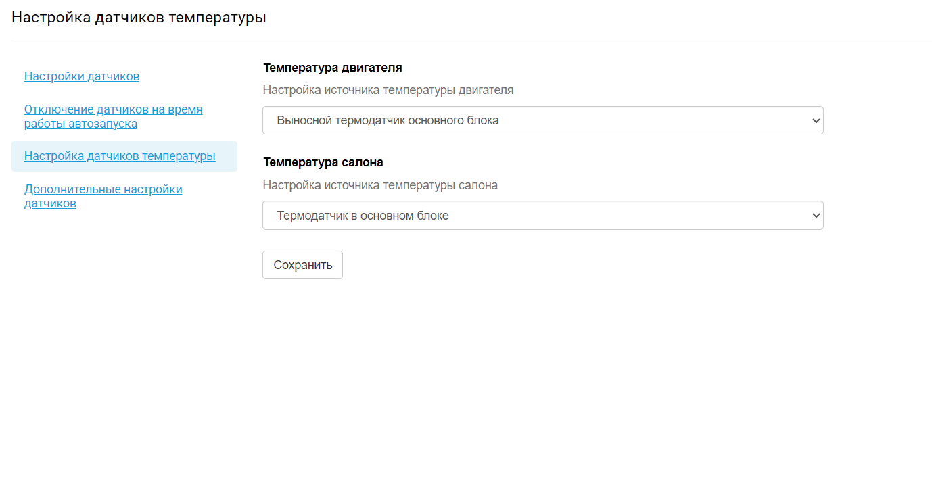Open the Настройки датчиков sidebar link

tap(82, 76)
